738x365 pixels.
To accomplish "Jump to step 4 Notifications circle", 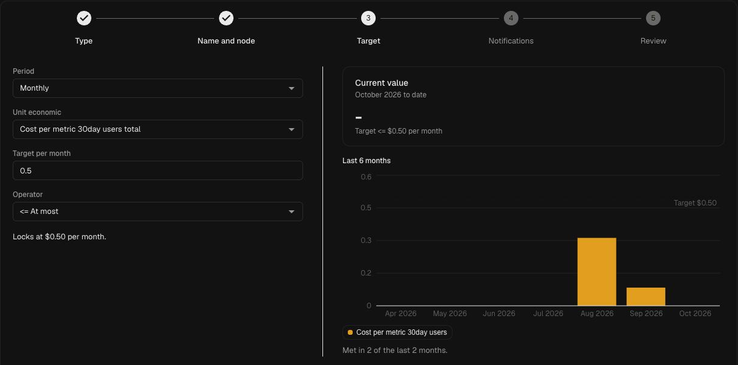I will [511, 18].
